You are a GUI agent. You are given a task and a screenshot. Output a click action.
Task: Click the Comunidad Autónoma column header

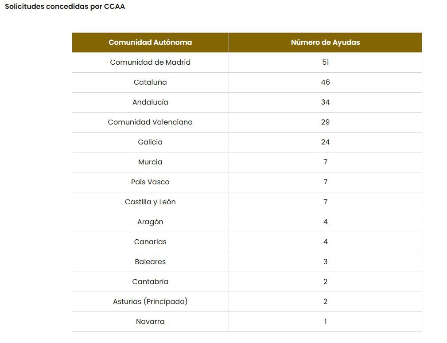pos(150,43)
